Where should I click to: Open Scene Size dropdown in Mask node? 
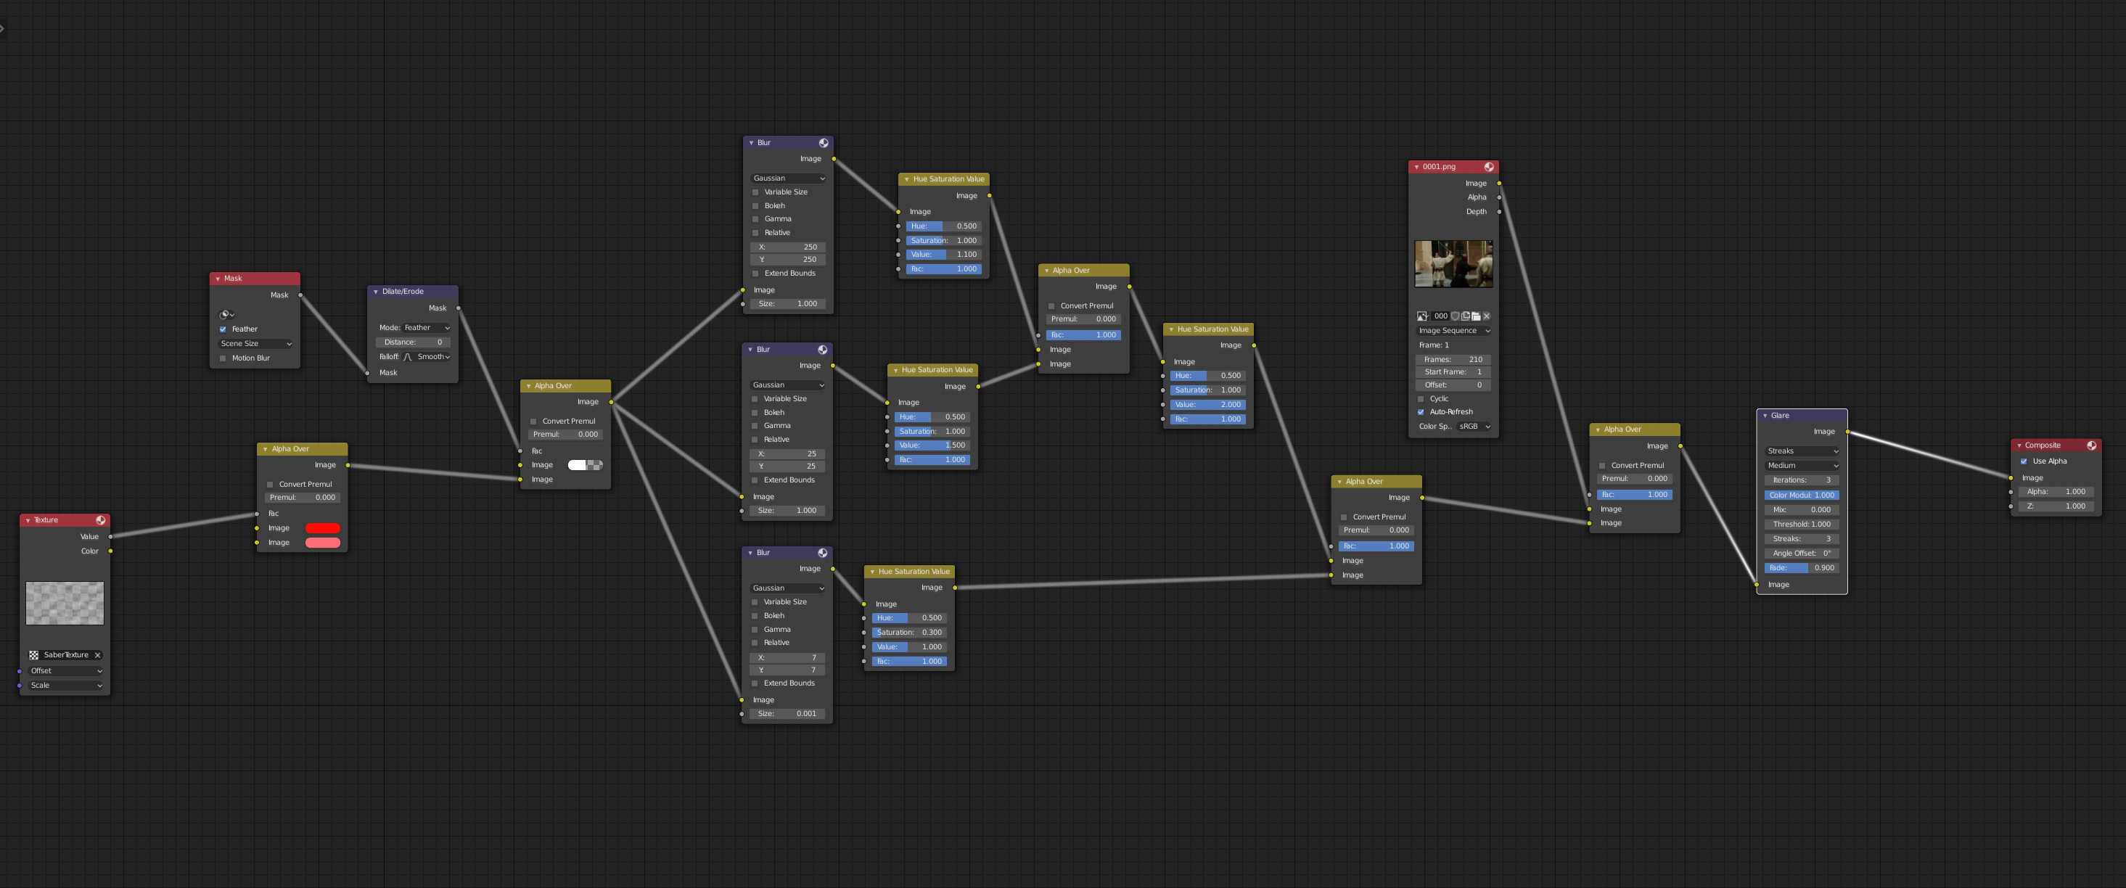[255, 343]
